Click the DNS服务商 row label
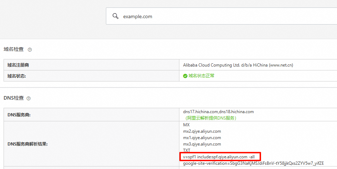The width and height of the screenshot is (337, 169). (x=20, y=115)
